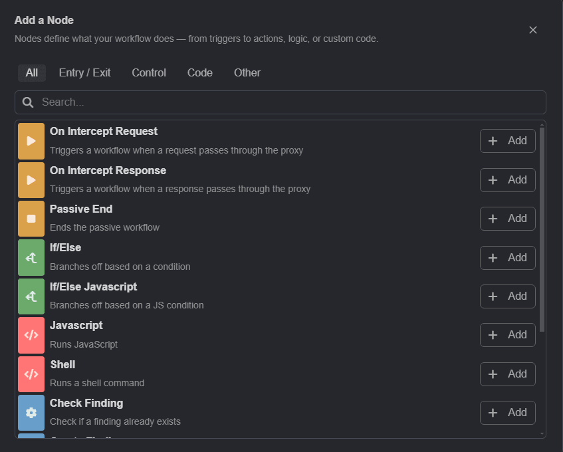563x452 pixels.
Task: Select the Check Finding gear icon
Action: [x=31, y=413]
